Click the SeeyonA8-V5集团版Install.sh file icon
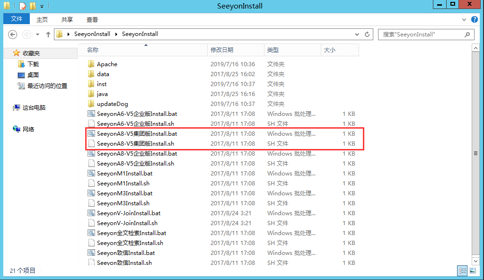 [x=91, y=143]
